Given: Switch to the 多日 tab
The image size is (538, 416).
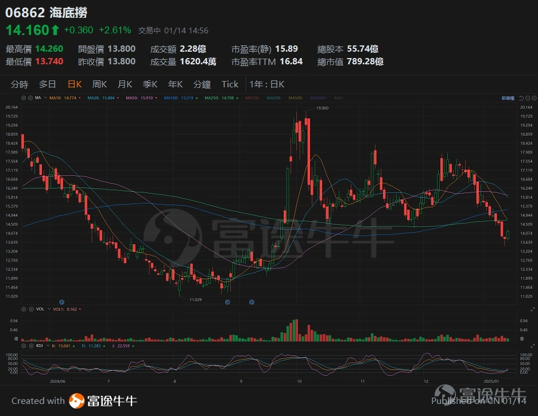Looking at the screenshot, I should tap(47, 84).
